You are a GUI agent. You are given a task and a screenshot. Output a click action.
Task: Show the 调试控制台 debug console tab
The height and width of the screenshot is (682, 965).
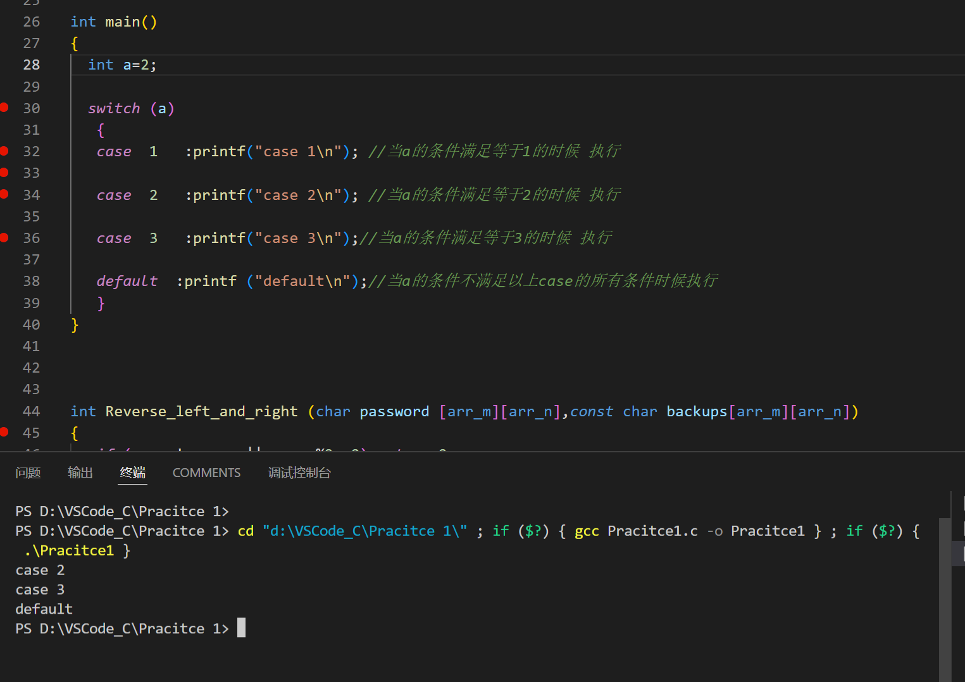[x=299, y=473]
